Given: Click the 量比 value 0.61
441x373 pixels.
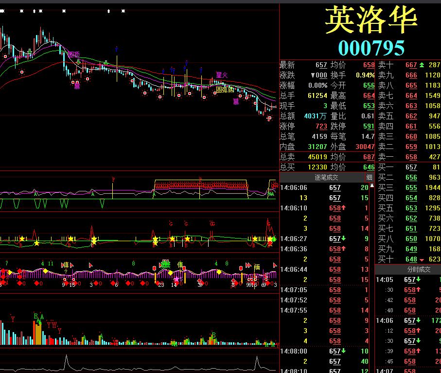Looking at the screenshot, I should (368, 116).
